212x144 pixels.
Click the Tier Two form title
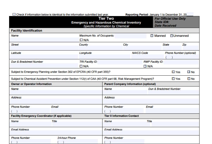point(106,18)
